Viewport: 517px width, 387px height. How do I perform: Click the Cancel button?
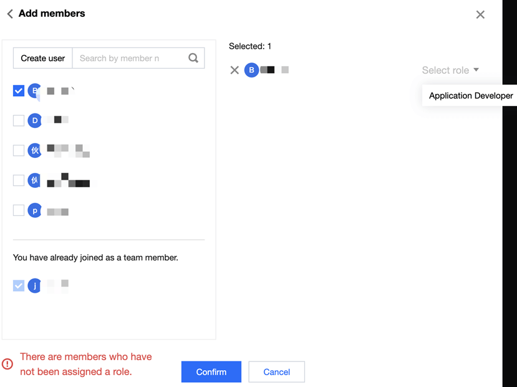[x=276, y=372]
